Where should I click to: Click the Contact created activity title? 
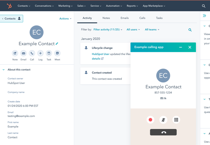(102, 73)
